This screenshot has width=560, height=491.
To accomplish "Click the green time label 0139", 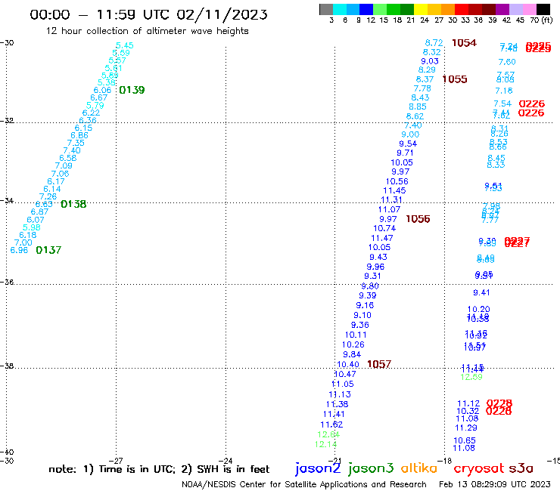I will tap(132, 90).
